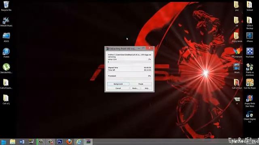The image size is (259, 145).
Task: Select the Elapsed time label
Action: click(113, 68)
